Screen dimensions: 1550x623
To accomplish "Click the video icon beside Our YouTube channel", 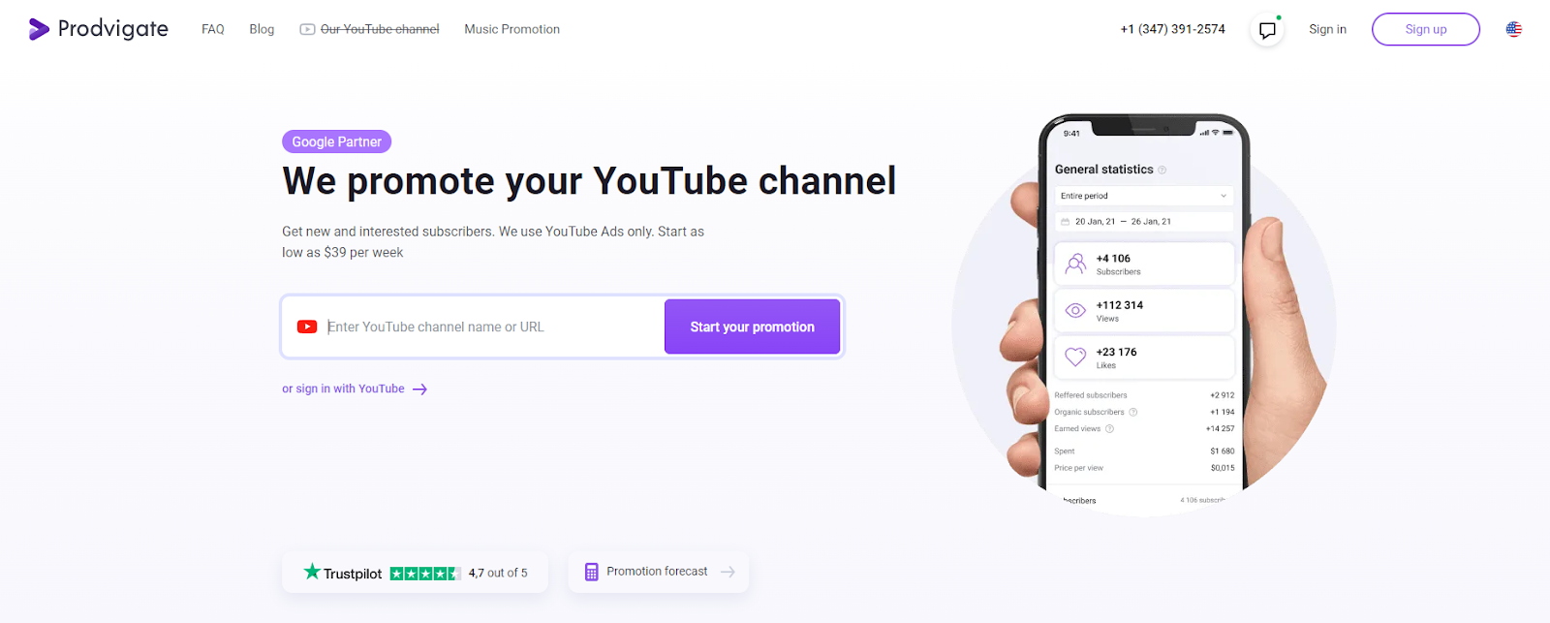I will pyautogui.click(x=307, y=29).
